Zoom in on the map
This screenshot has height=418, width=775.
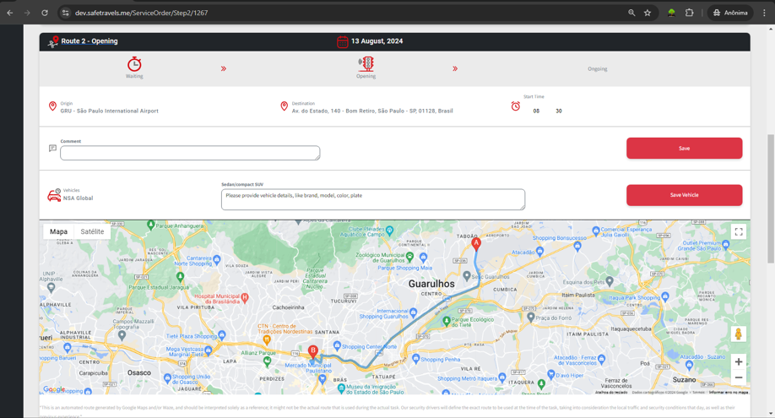pyautogui.click(x=739, y=361)
